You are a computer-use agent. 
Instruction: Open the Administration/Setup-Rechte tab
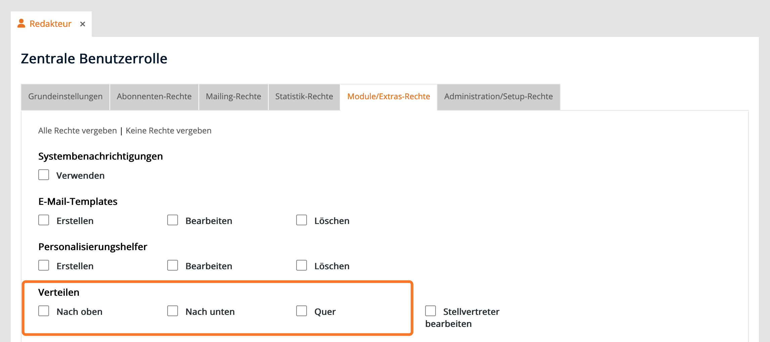pyautogui.click(x=498, y=97)
